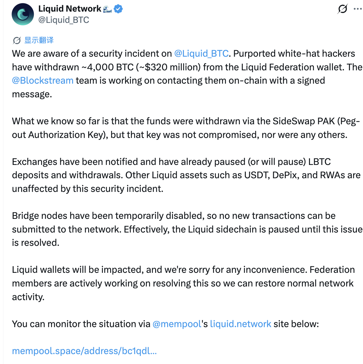
Task: Select the Liquid wallets impacted paragraph
Action: [x=183, y=283]
